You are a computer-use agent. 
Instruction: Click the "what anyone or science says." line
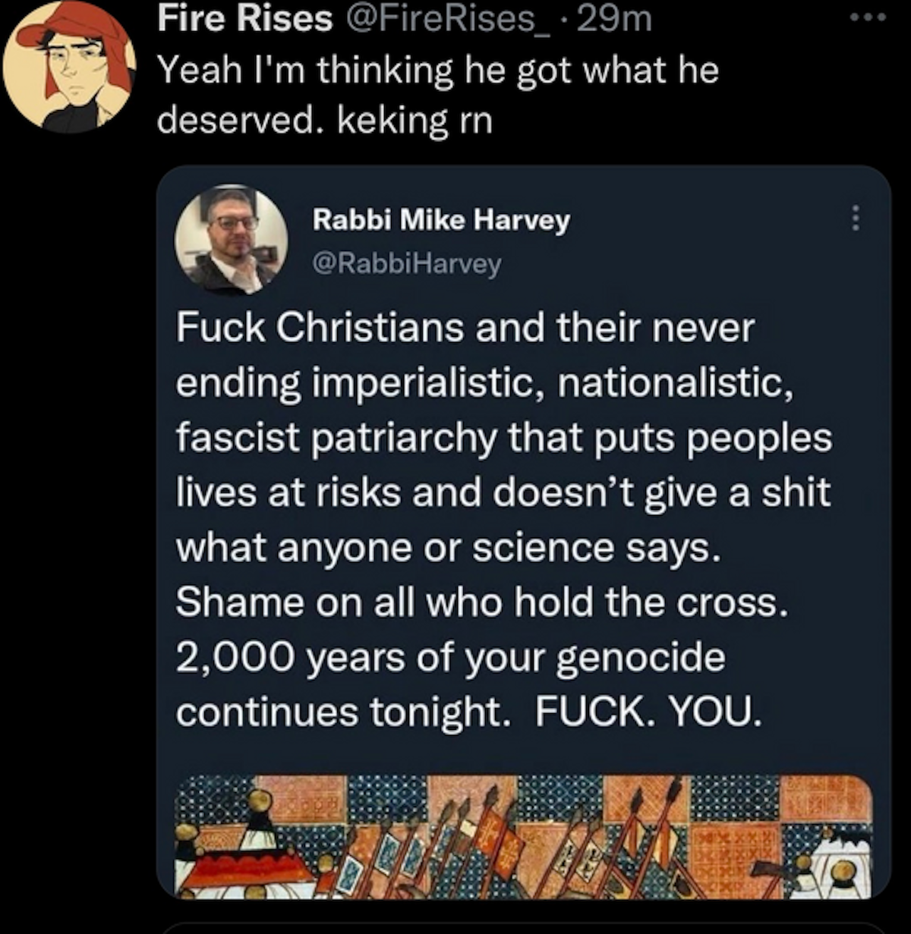(x=448, y=547)
